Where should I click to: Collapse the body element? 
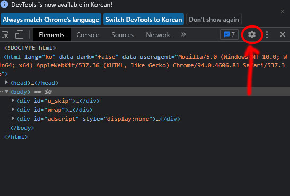pos(7,91)
